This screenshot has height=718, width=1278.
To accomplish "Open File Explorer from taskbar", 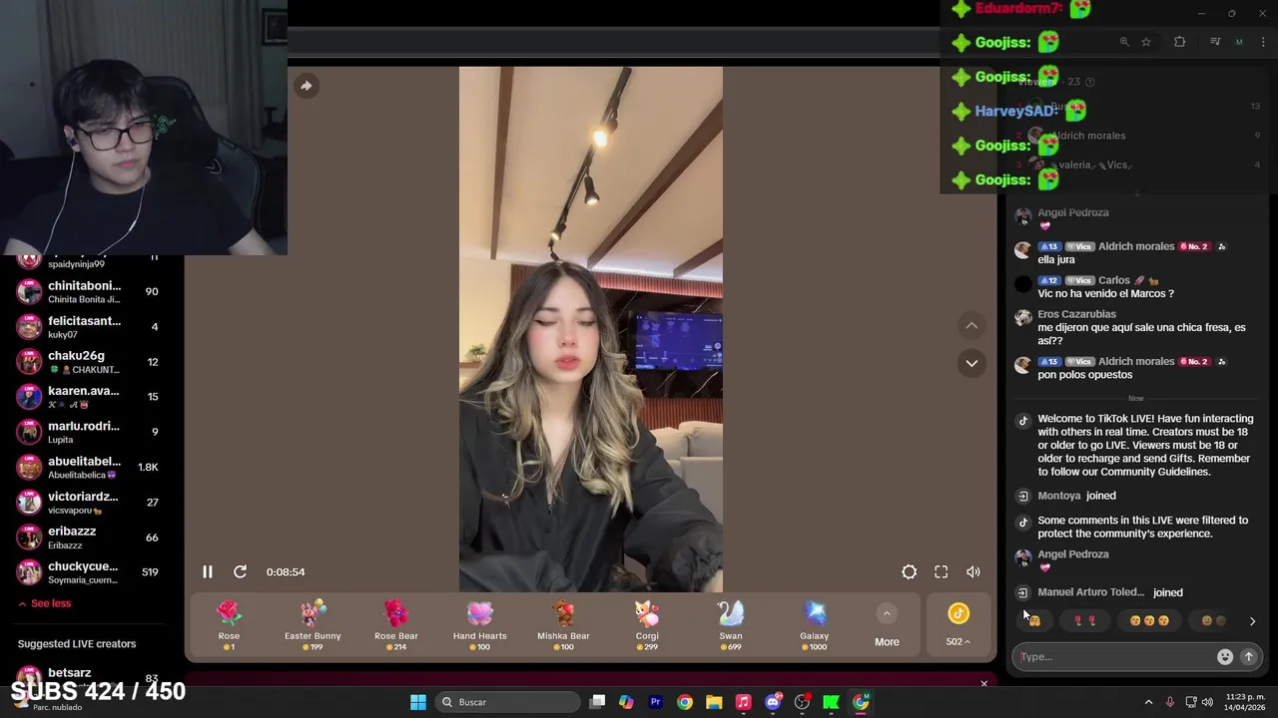I will coord(714,702).
